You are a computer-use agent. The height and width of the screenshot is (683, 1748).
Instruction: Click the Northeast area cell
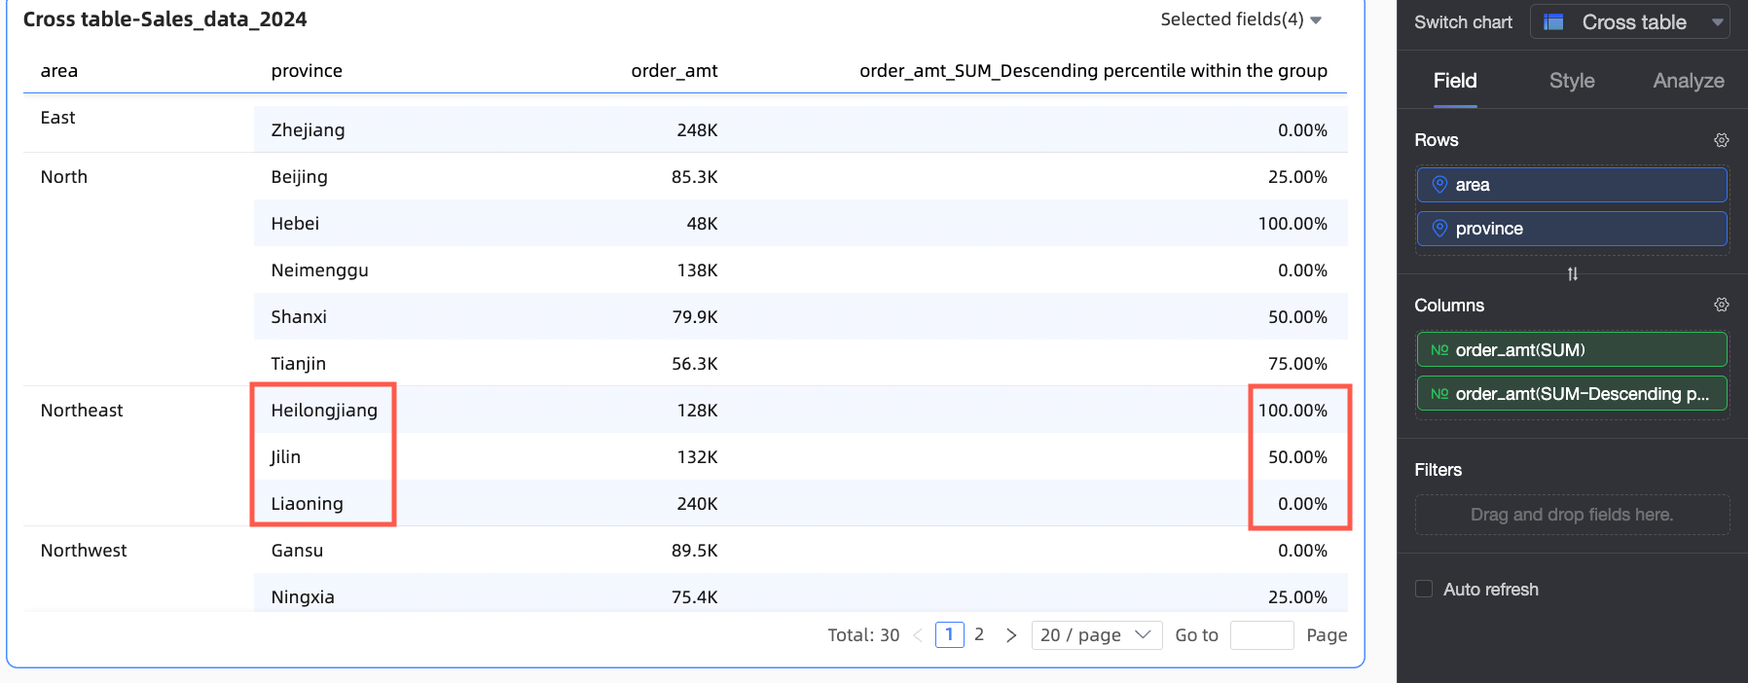(x=82, y=411)
